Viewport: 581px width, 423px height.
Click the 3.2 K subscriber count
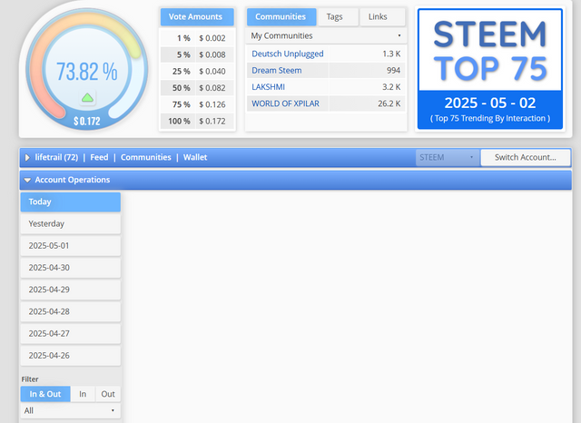coord(391,87)
